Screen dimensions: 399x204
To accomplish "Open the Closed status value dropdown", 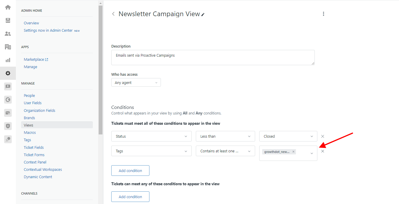I will (x=288, y=136).
